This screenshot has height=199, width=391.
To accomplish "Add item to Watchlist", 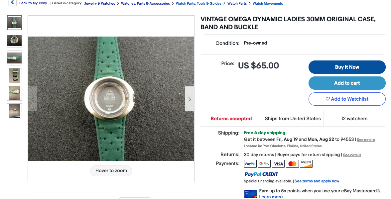I will (x=347, y=99).
